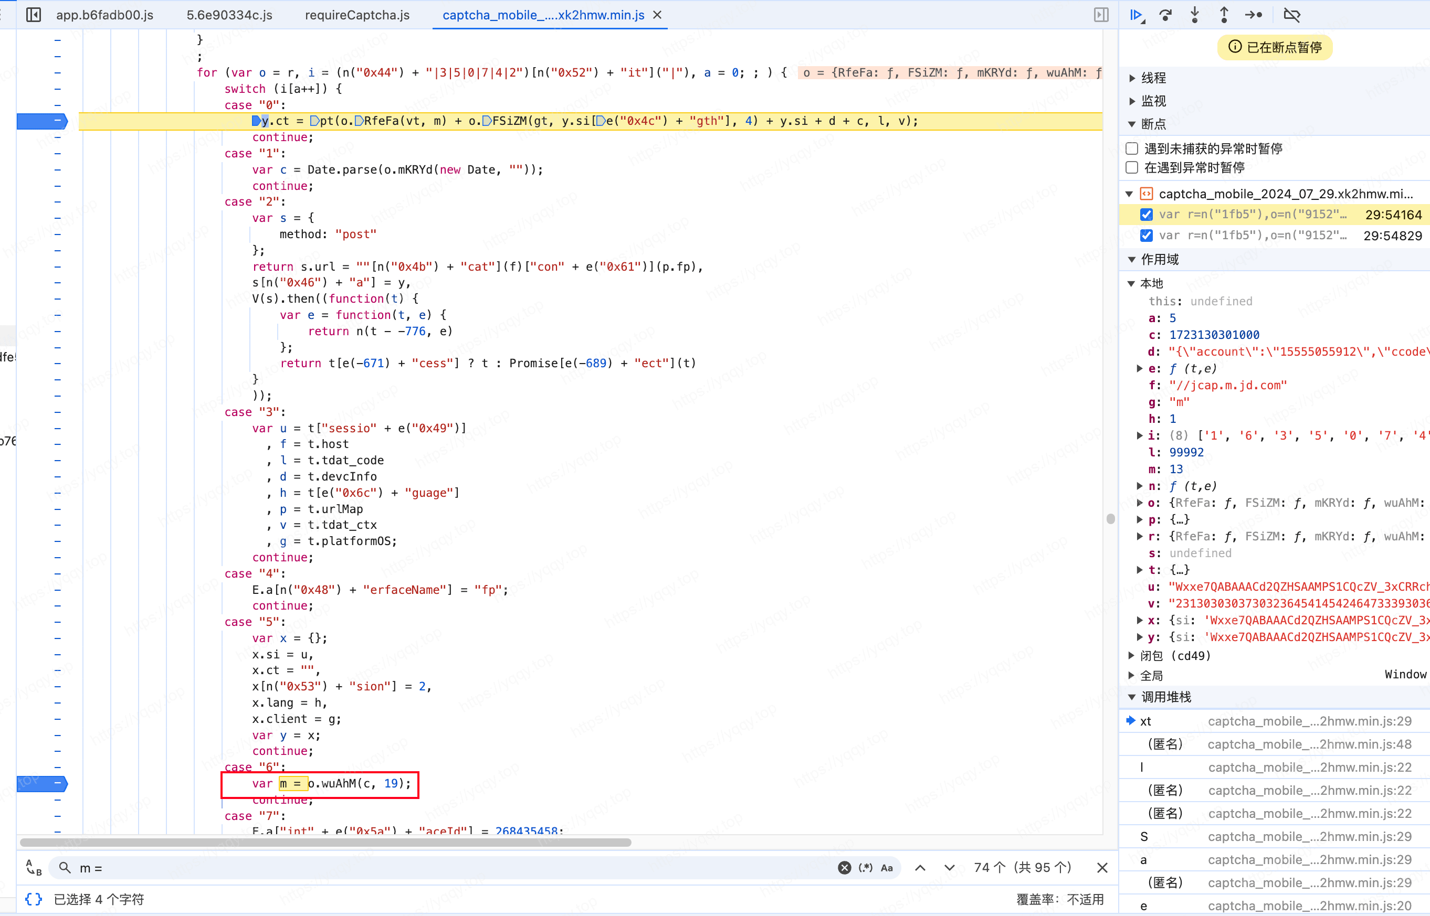Click the l value 99992
Screen dimensions: 1430x916
(1186, 452)
